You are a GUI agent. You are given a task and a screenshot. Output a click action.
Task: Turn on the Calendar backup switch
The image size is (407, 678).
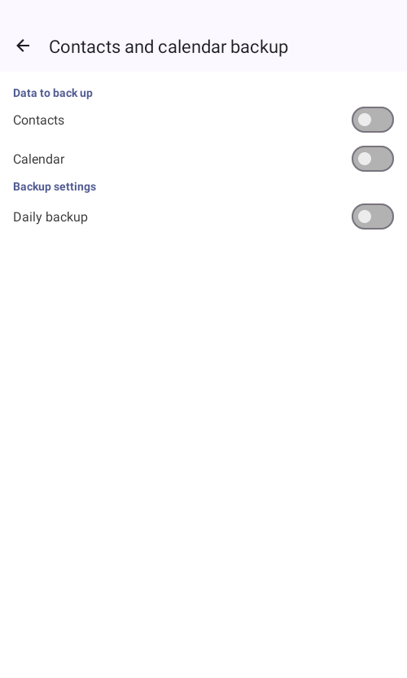coord(372,159)
